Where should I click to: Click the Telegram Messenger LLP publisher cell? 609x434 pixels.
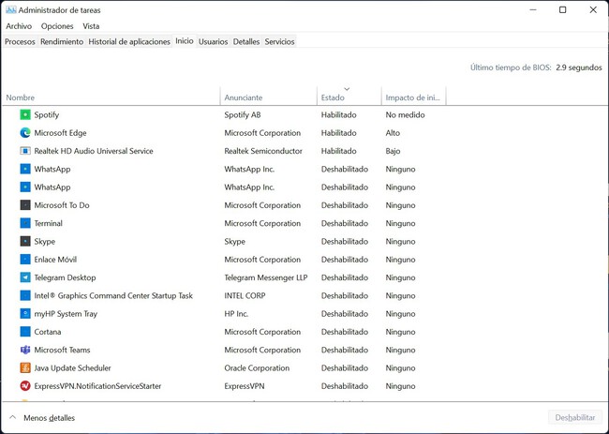(266, 277)
